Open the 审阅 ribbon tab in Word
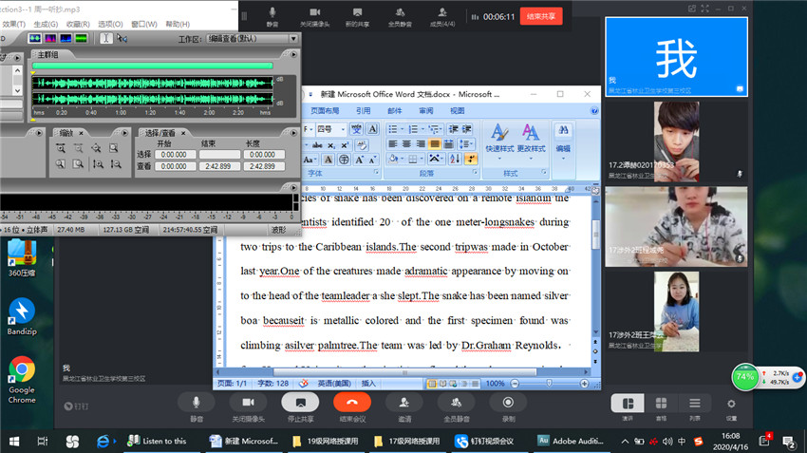Screen dimensions: 807x453 [x=426, y=111]
